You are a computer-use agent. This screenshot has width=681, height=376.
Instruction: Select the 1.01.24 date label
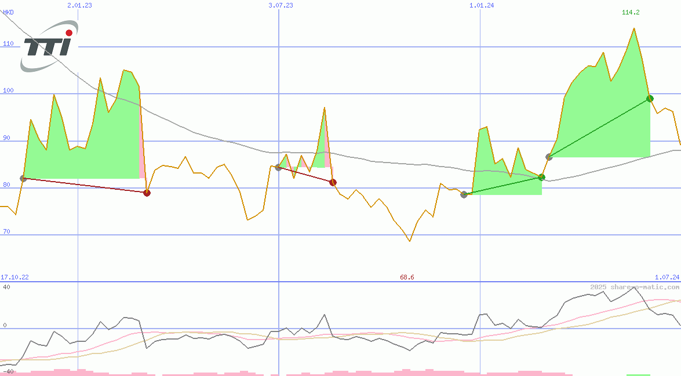coord(482,5)
